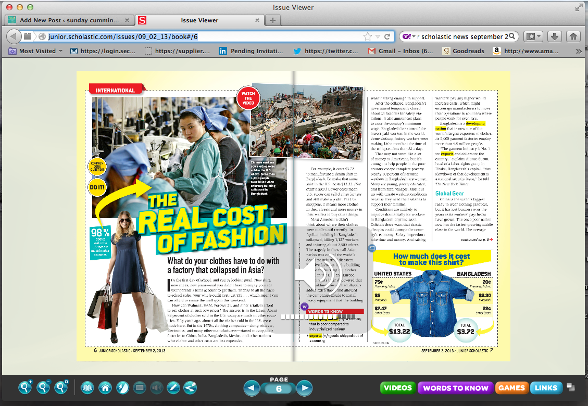Viewport: 588px width, 406px height.
Task: Switch to the Add New Post tab
Action: point(68,20)
